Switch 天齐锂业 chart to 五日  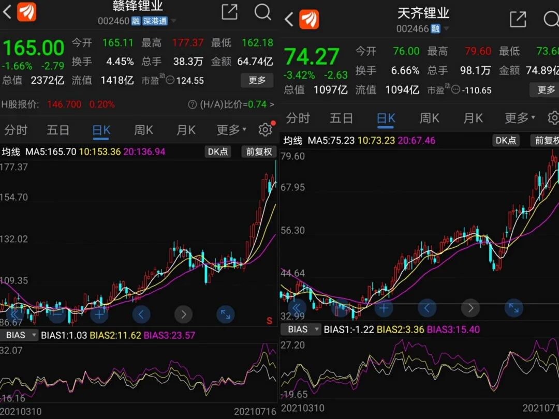341,118
